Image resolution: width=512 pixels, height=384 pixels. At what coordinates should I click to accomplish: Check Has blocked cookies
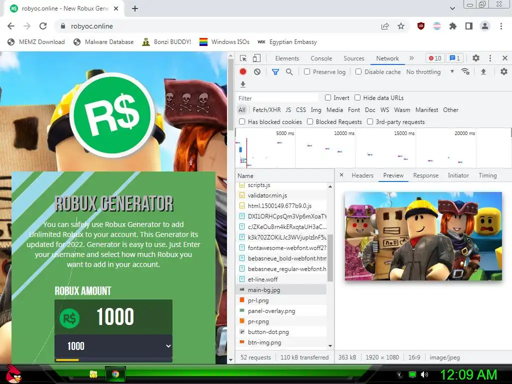click(242, 122)
